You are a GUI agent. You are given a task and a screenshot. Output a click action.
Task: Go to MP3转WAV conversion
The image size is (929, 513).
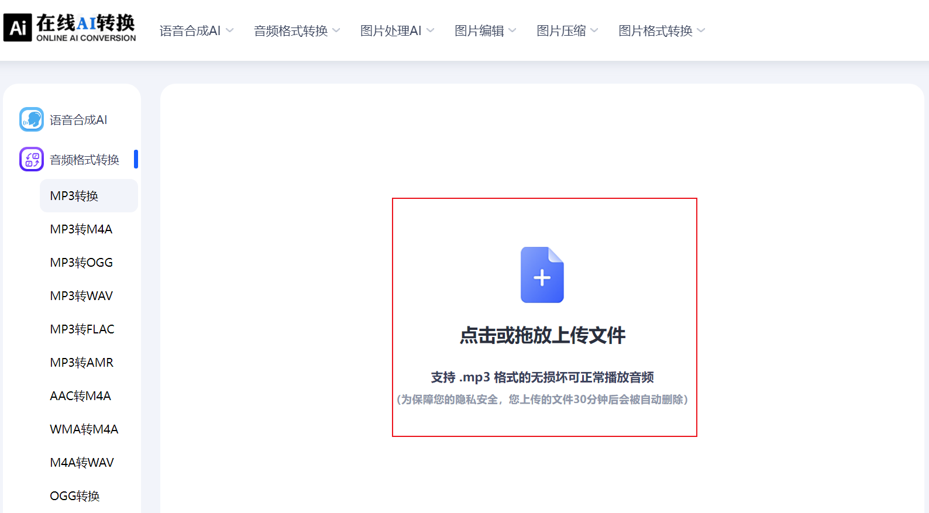click(x=81, y=296)
